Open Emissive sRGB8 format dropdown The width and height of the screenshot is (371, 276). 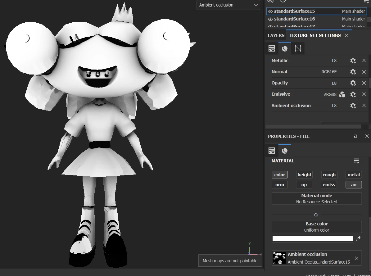point(330,94)
